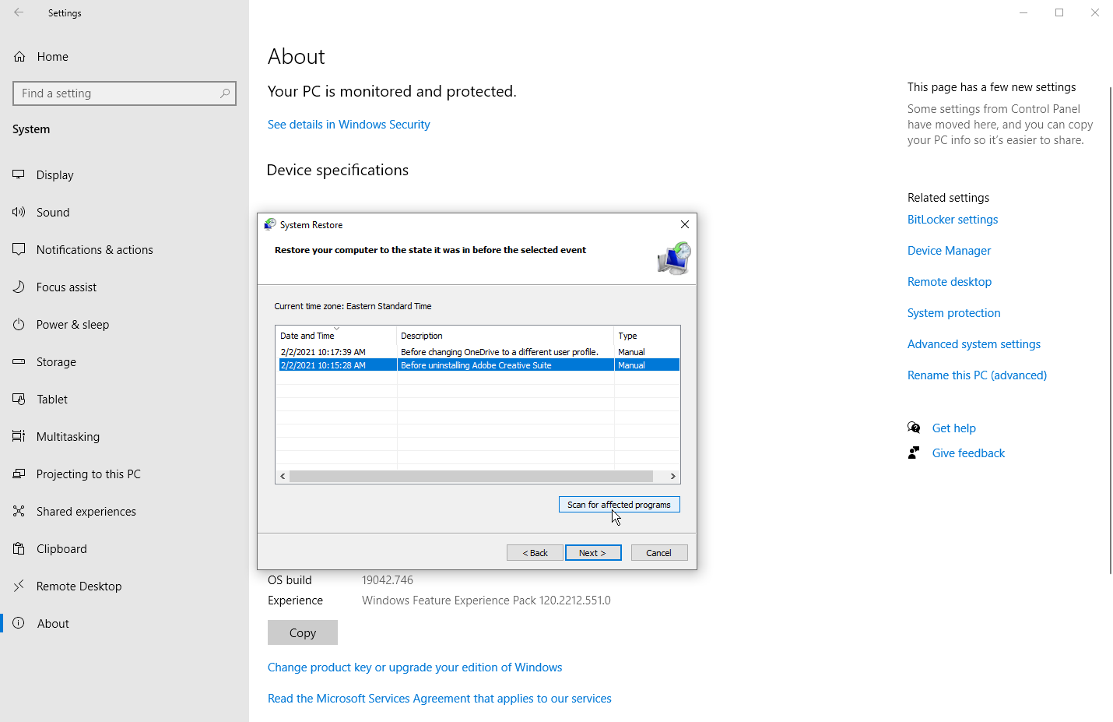The image size is (1113, 722).
Task: Open Power & sleep icon
Action: click(19, 324)
